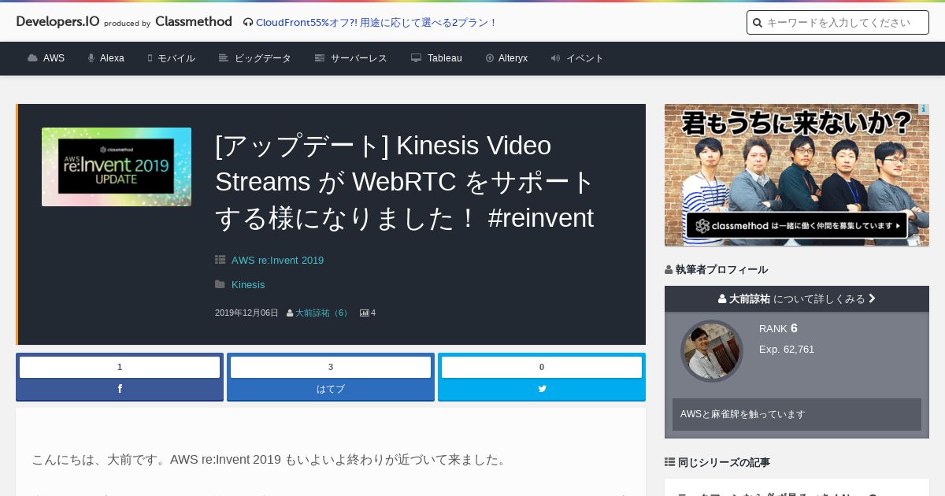Click the Exp. 62,761 text

click(787, 350)
